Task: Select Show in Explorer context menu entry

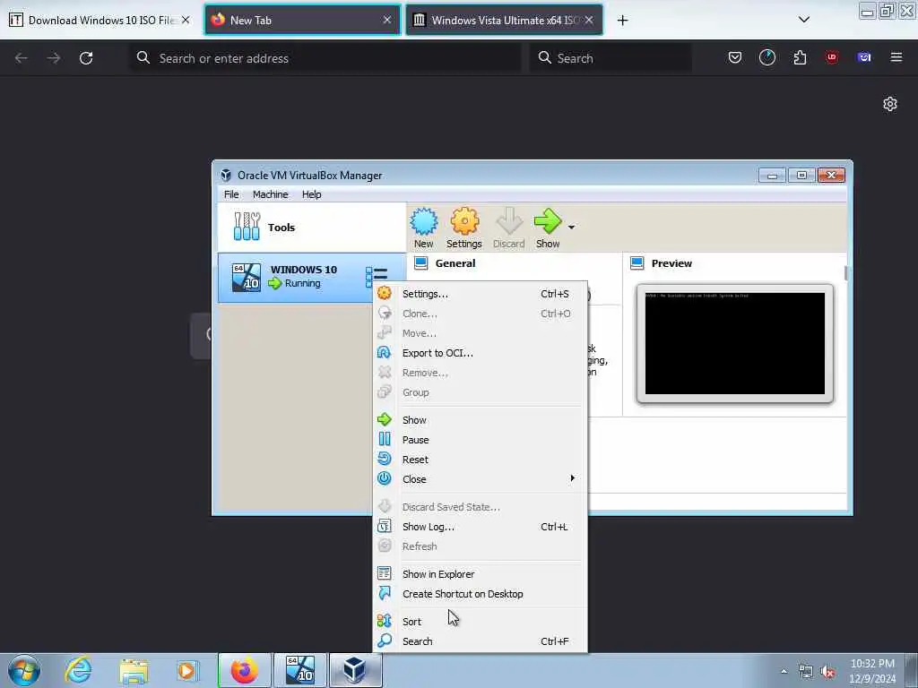Action: tap(481, 574)
